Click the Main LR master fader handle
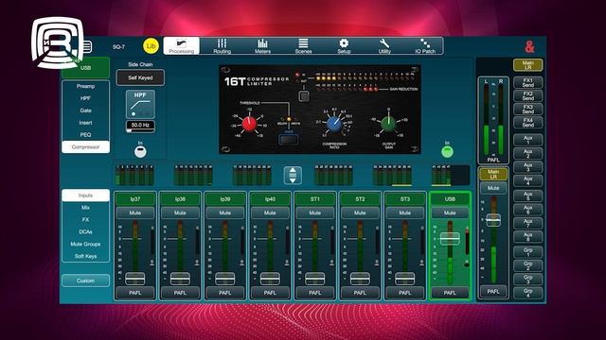Screen dimensions: 606x340 [493, 220]
